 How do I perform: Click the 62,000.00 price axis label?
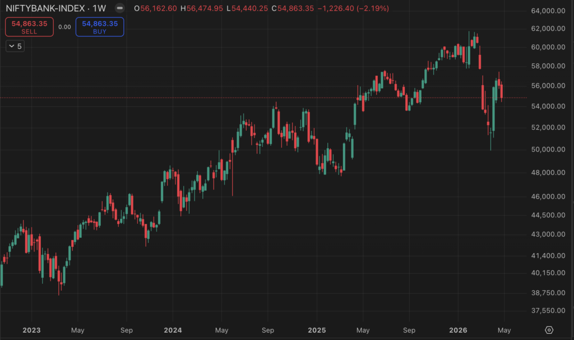point(548,29)
